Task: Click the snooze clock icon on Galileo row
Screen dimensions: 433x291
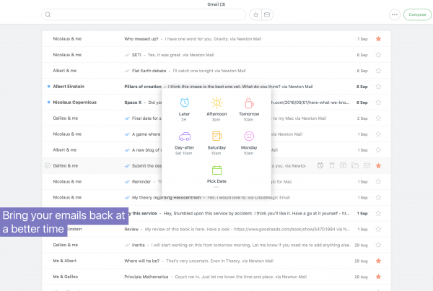Action: click(x=320, y=165)
